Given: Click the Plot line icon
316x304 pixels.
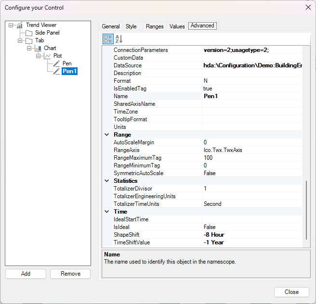Looking at the screenshot, I should [x=48, y=56].
